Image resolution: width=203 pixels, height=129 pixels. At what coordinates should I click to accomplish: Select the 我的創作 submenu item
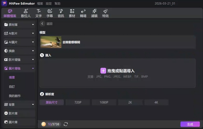(x=15, y=96)
